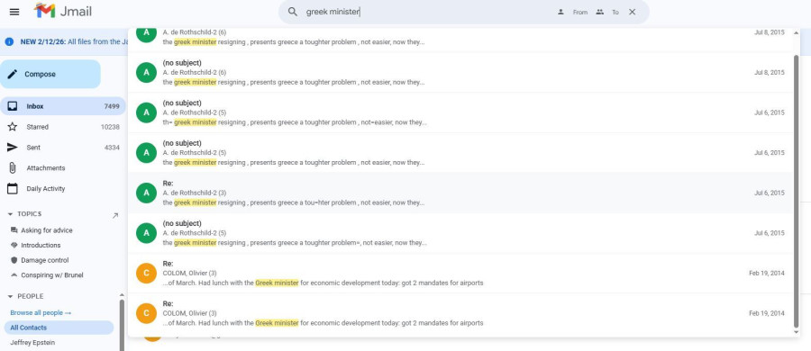This screenshot has height=351, width=811.
Task: Open the Daily Activity view
Action: pyautogui.click(x=62, y=189)
